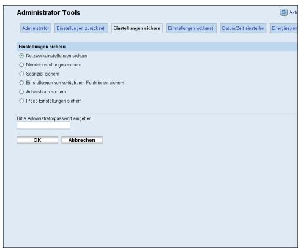This screenshot has width=300, height=248.
Task: Click the refresh icon at top right
Action: 283,12
